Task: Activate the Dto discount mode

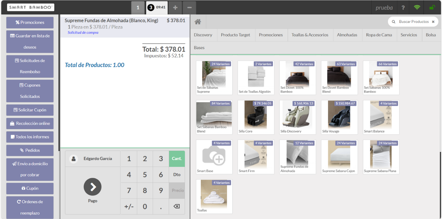Action: point(177,174)
